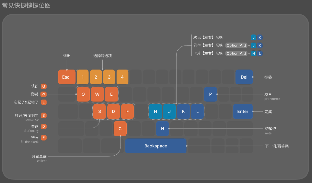This screenshot has height=183, width=312.
Task: Click the small Q badge beside 认识
Action: pos(44,86)
